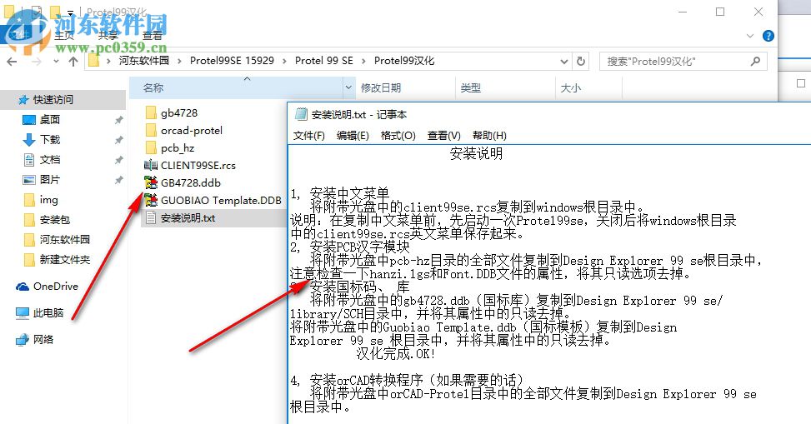
Task: Open Notepad 帮助(H) menu
Action: coord(489,136)
